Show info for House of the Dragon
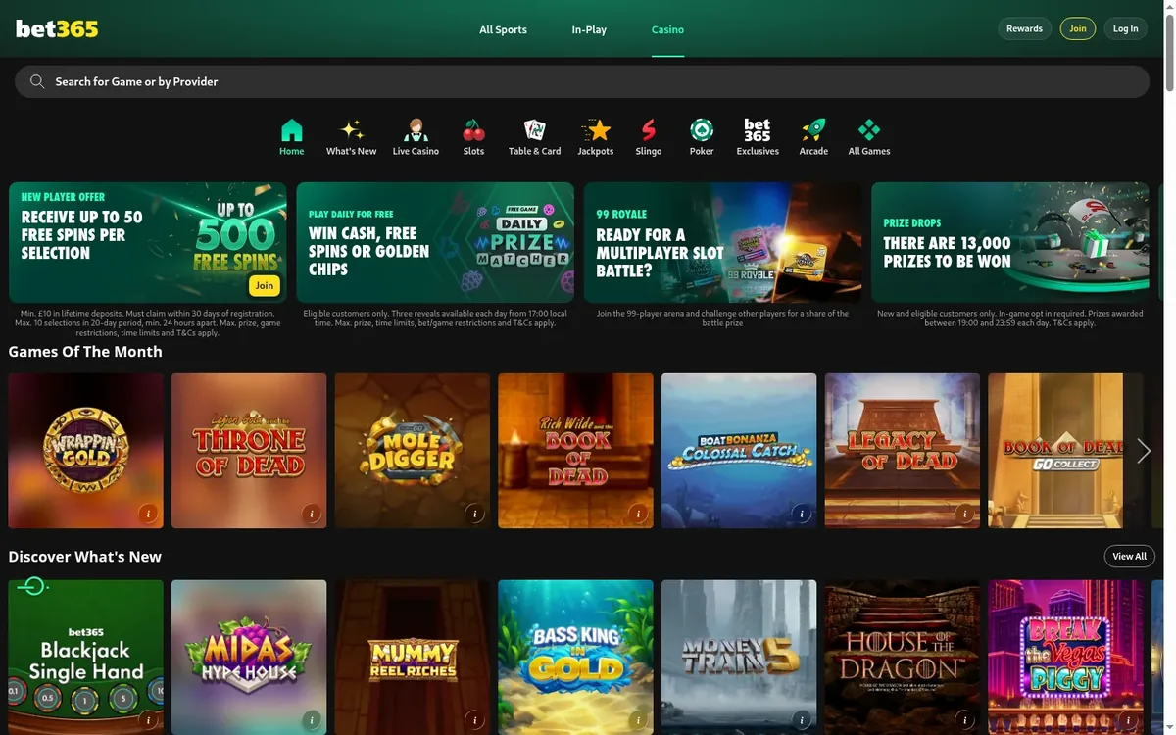Viewport: 1176px width, 735px height. coord(965,719)
